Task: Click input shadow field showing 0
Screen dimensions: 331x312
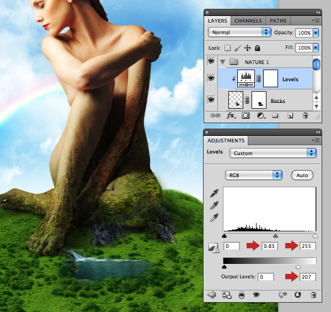Action: 232,246
